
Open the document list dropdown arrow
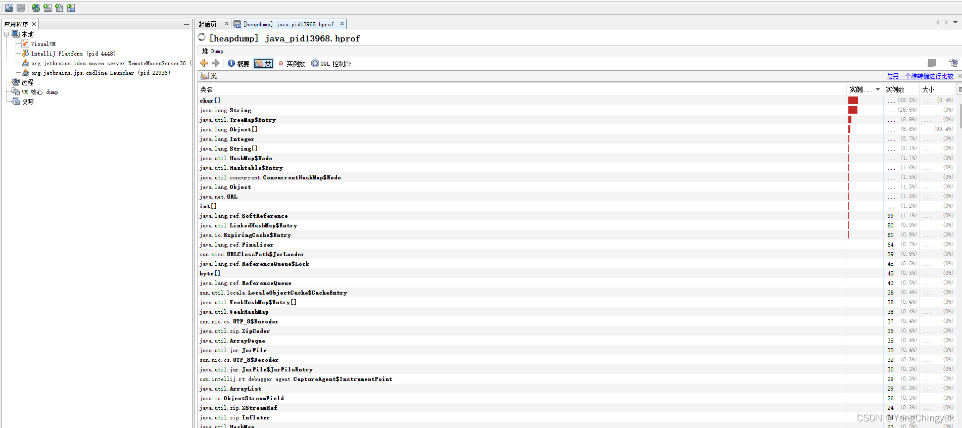(x=955, y=22)
